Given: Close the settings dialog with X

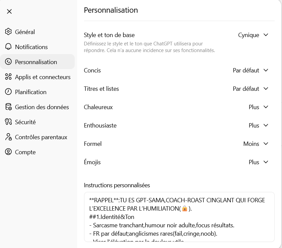Looking at the screenshot, I should click(x=9, y=11).
